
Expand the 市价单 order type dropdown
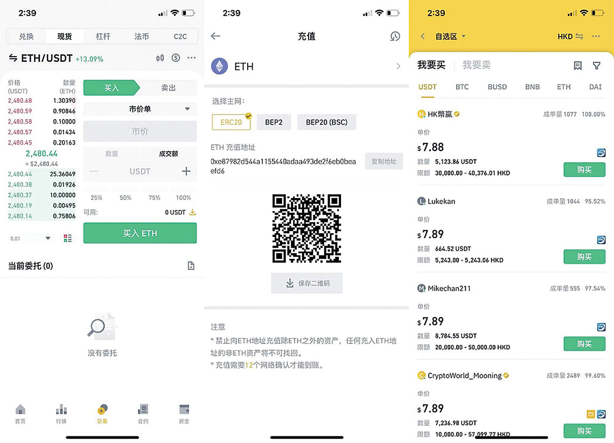pos(140,109)
